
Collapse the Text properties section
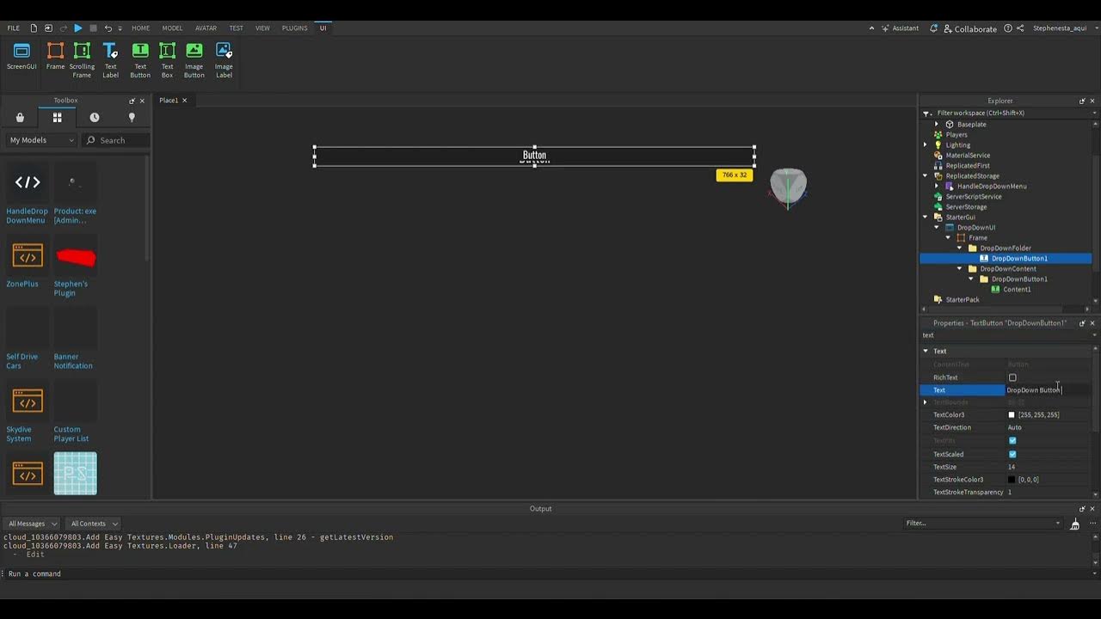[926, 351]
